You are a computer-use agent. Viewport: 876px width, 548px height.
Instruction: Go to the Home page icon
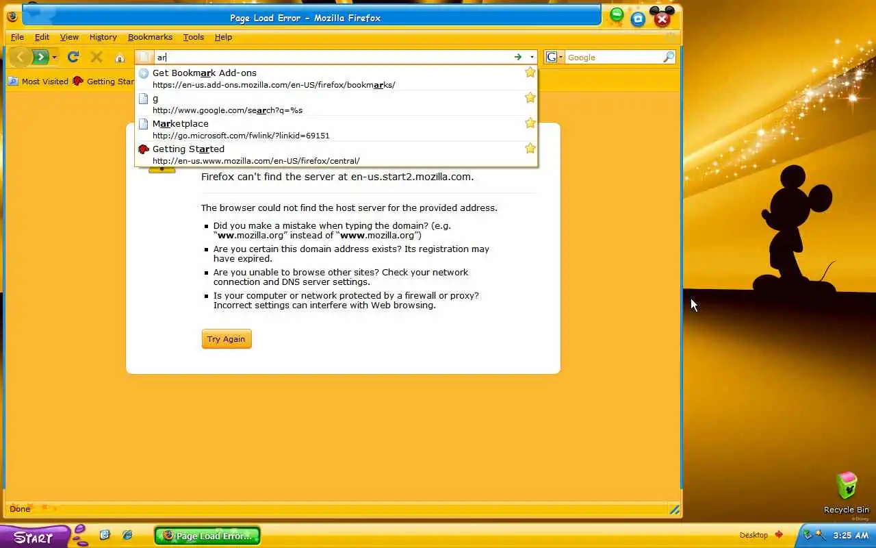coord(120,58)
